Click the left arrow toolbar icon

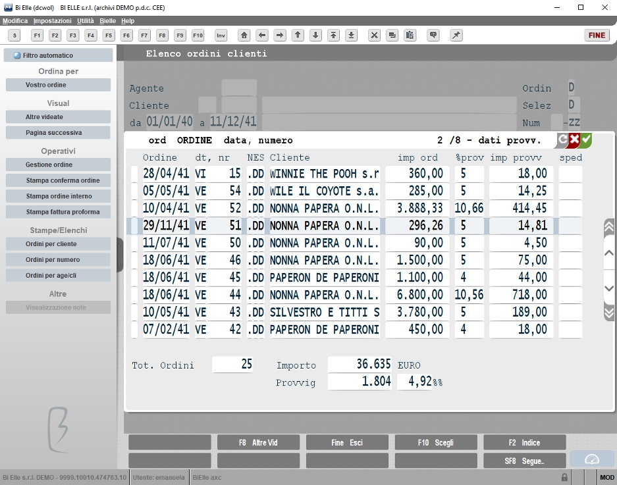tap(262, 36)
